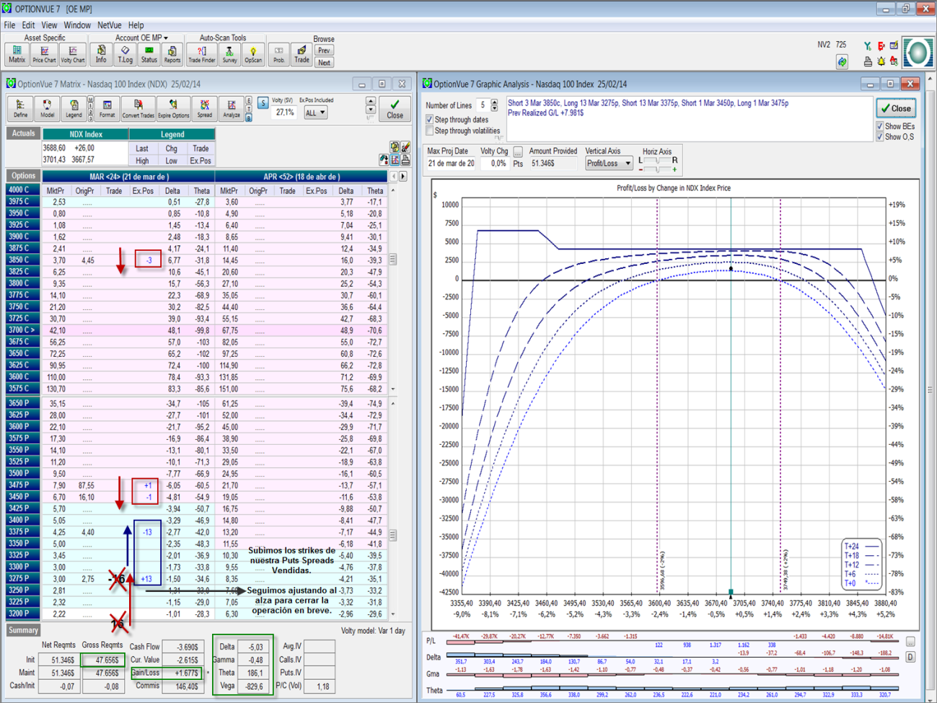The width and height of the screenshot is (937, 703).
Task: Uncheck Step through dates checkbox
Action: 430,120
